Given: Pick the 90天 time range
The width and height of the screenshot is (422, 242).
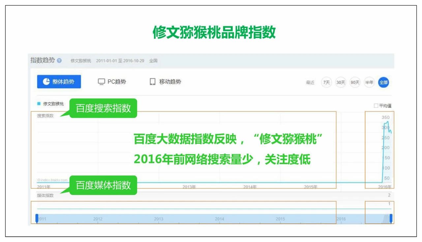Looking at the screenshot, I should (355, 82).
